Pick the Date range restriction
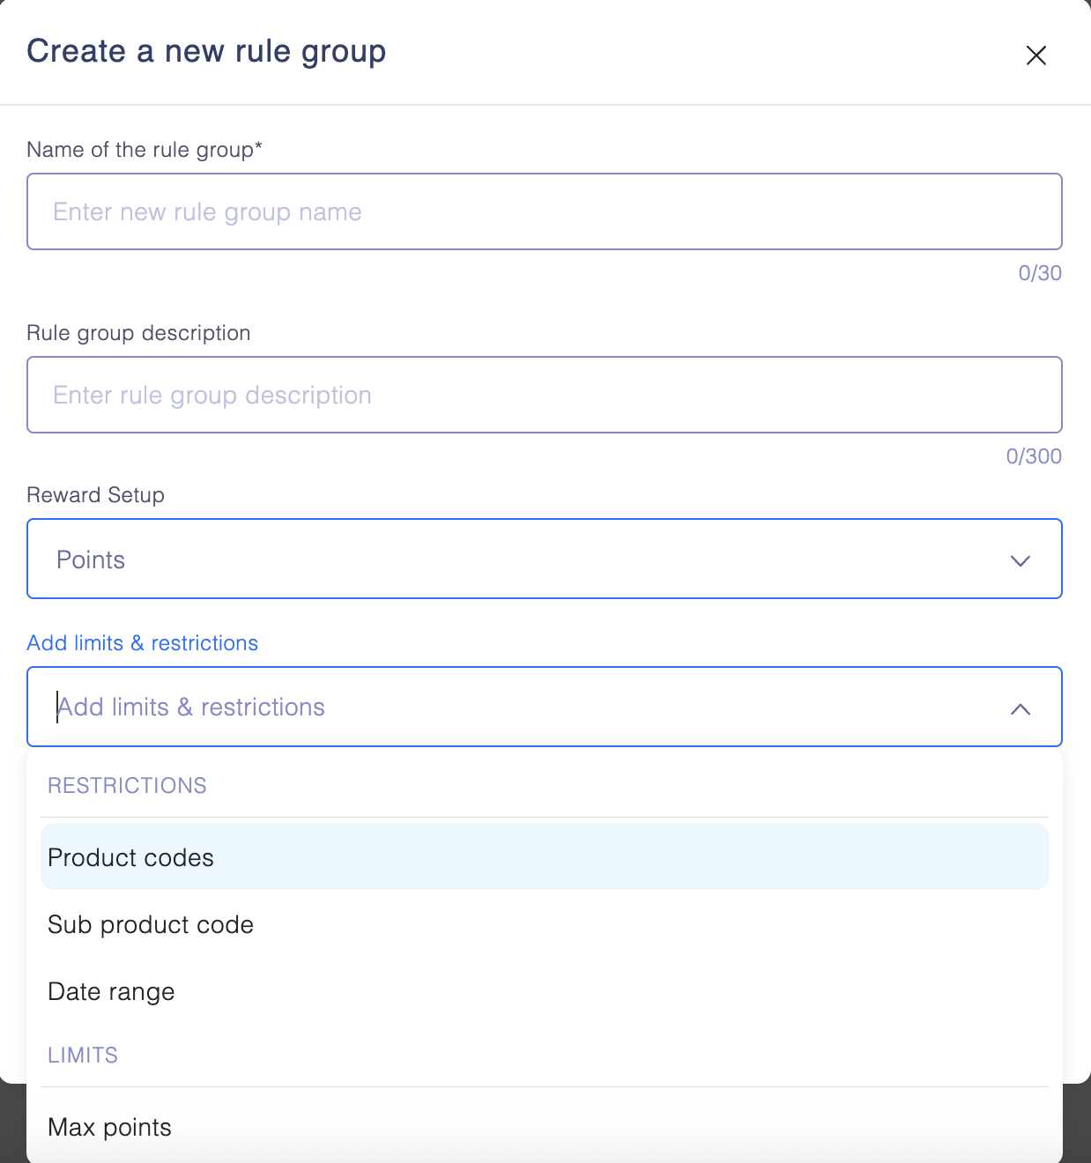This screenshot has width=1091, height=1163. [111, 991]
